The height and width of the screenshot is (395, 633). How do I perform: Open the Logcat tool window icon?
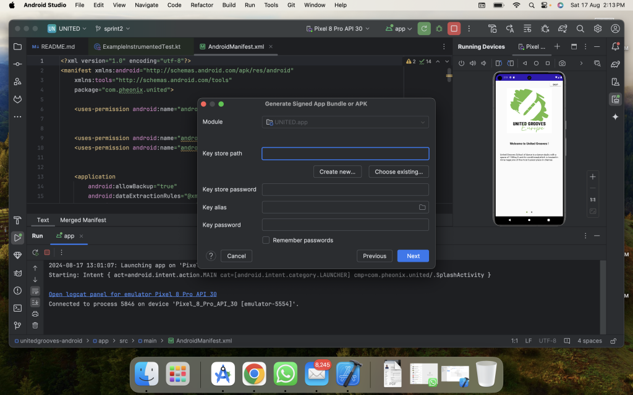[17, 273]
